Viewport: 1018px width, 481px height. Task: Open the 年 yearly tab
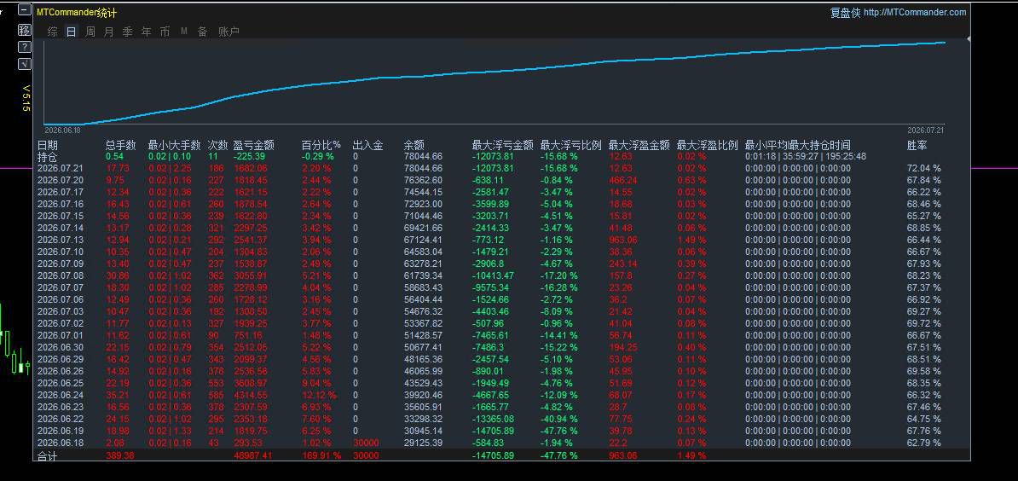coord(146,32)
